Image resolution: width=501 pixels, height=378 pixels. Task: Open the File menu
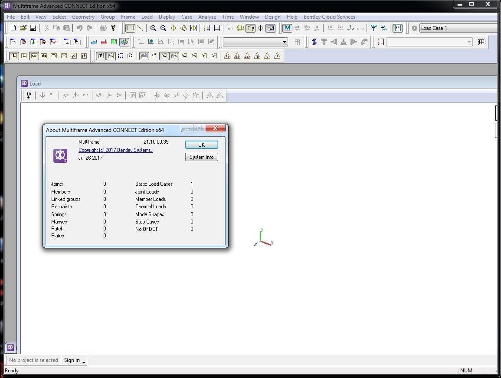tap(11, 17)
